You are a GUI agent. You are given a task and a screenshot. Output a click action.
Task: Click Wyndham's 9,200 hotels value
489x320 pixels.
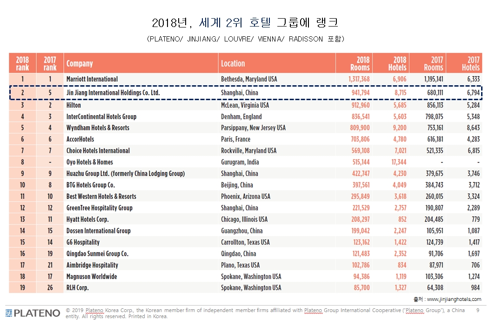coord(400,128)
